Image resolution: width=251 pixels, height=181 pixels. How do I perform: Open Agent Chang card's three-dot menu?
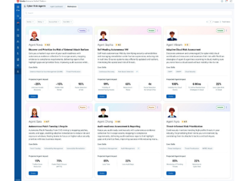(158, 107)
